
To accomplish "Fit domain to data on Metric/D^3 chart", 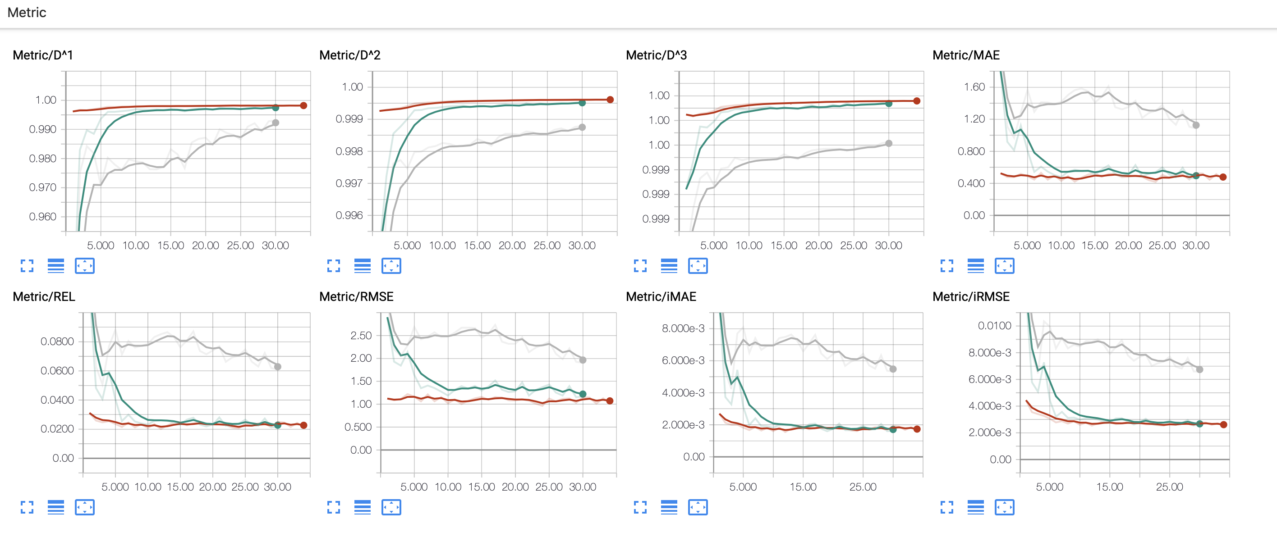I will coord(698,266).
